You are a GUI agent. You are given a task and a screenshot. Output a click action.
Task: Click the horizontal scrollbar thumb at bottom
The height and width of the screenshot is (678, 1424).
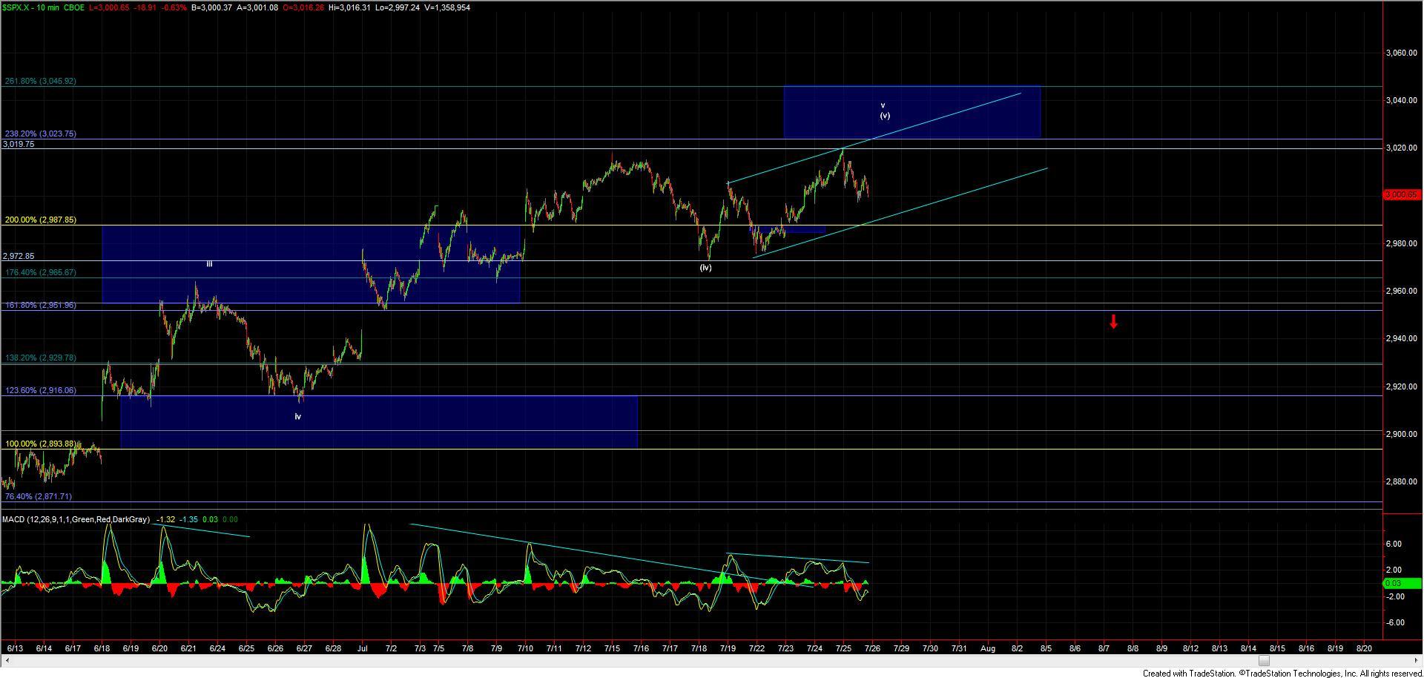[1263, 661]
